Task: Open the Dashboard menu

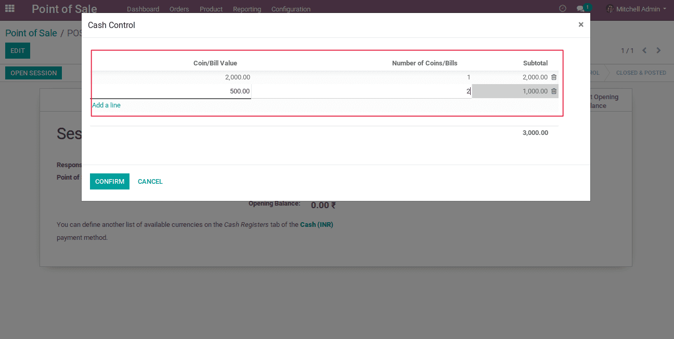Action: point(143,9)
